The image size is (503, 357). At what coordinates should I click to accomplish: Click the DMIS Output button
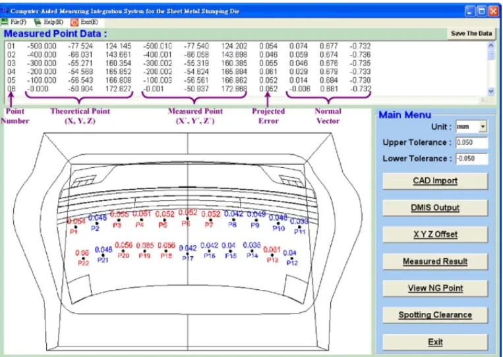click(435, 207)
